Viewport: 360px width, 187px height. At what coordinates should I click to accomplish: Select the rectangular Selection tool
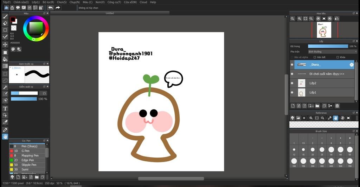(x=5, y=74)
